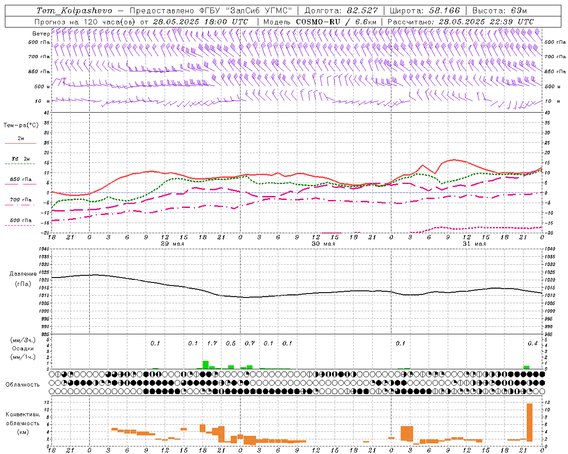Click the 'Ветер' wind section label
Screen dimensions: 568x454
coord(41,34)
